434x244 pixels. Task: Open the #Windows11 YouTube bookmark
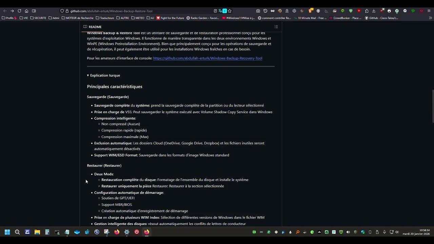[x=238, y=18]
